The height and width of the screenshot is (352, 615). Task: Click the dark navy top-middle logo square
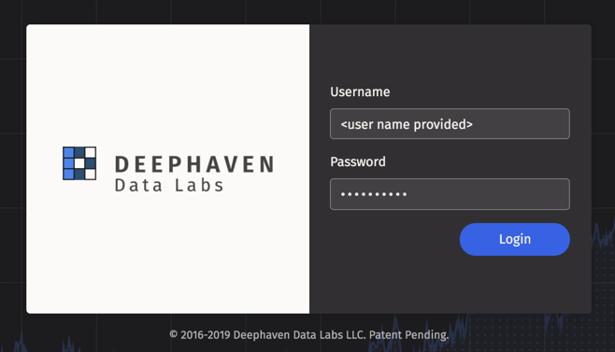(x=79, y=152)
